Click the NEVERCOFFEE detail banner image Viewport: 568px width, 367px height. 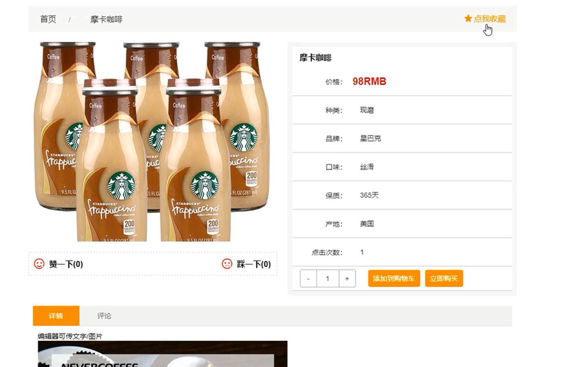(x=162, y=354)
